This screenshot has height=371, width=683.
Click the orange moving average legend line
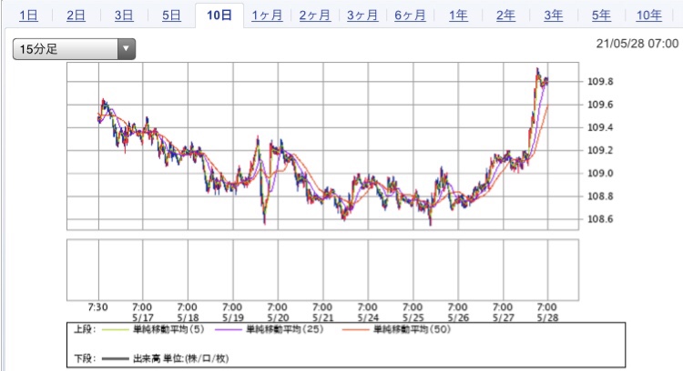click(x=355, y=330)
